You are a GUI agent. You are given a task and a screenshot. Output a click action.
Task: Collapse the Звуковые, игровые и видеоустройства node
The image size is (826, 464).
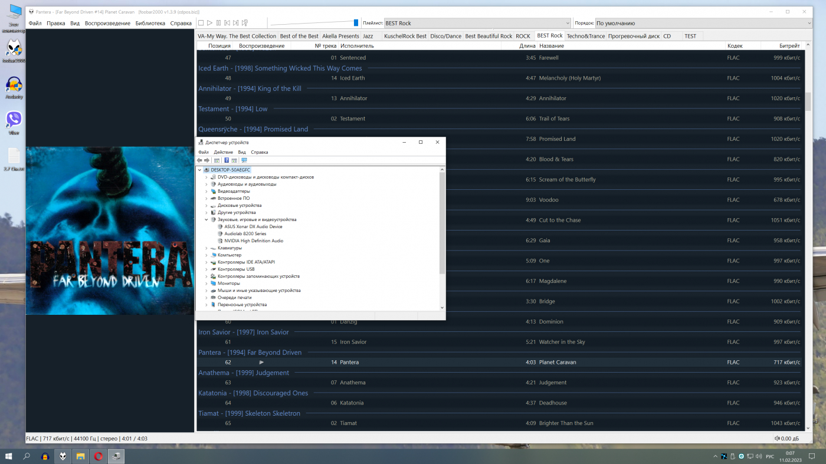pyautogui.click(x=206, y=219)
